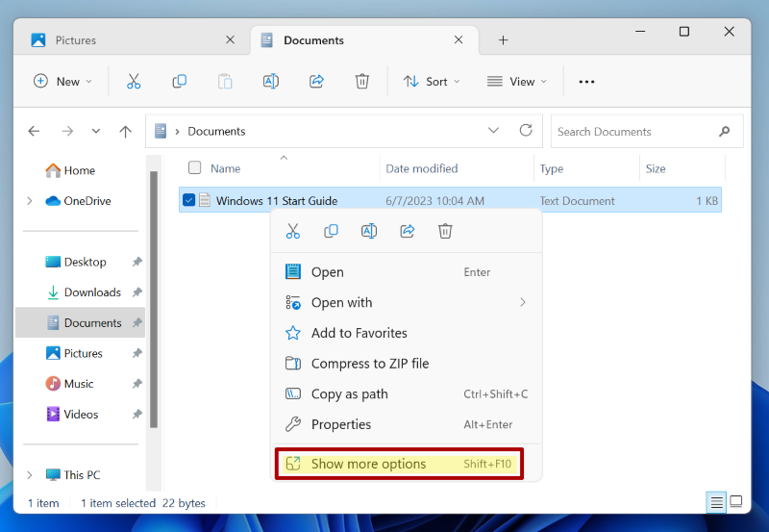The height and width of the screenshot is (532, 769).
Task: Click the 'Text Document' type cell
Action: 577,201
